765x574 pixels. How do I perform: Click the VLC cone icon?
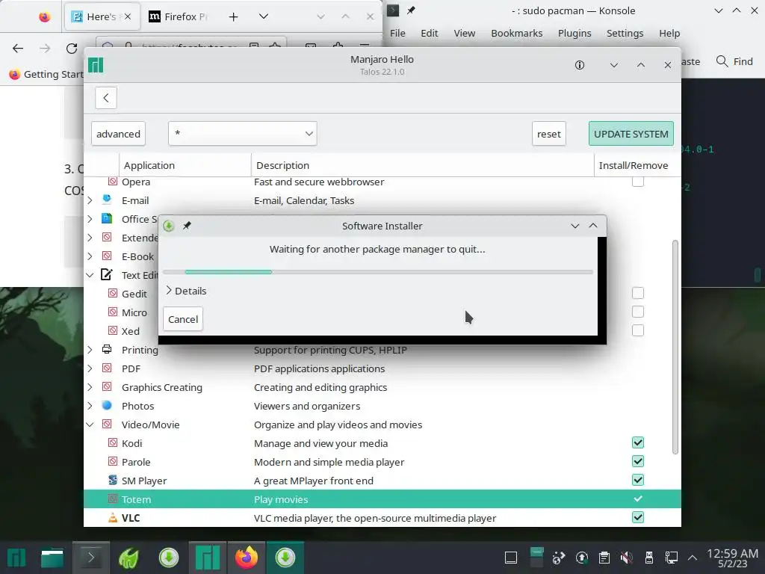pos(113,518)
